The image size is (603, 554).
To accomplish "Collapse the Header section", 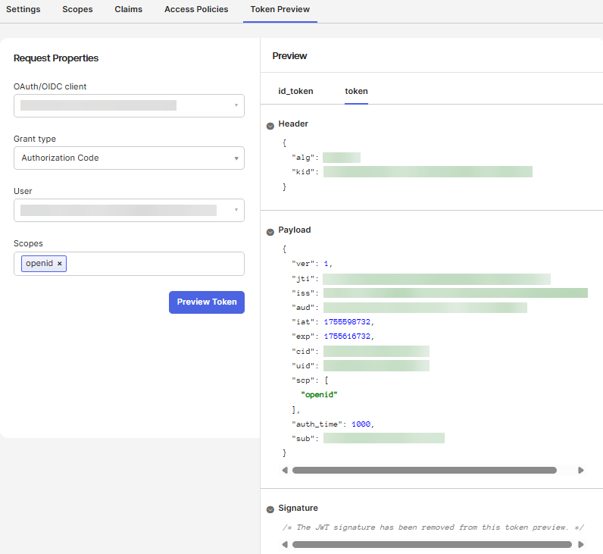I will (x=270, y=126).
